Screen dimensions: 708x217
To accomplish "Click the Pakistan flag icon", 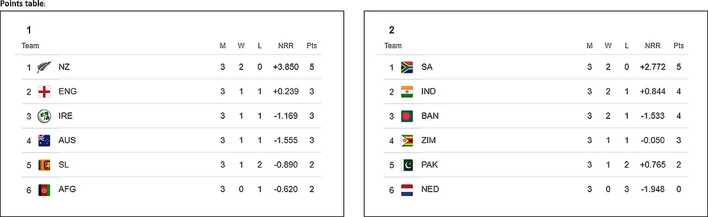I will (x=407, y=165).
